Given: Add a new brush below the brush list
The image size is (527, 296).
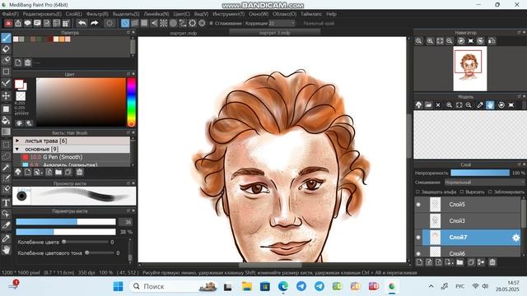Looking at the screenshot, I should pyautogui.click(x=27, y=172).
